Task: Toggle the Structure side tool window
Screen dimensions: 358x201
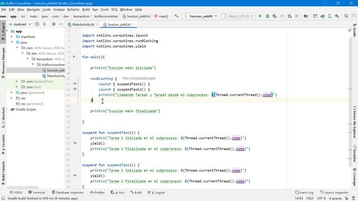Action: tap(3, 117)
